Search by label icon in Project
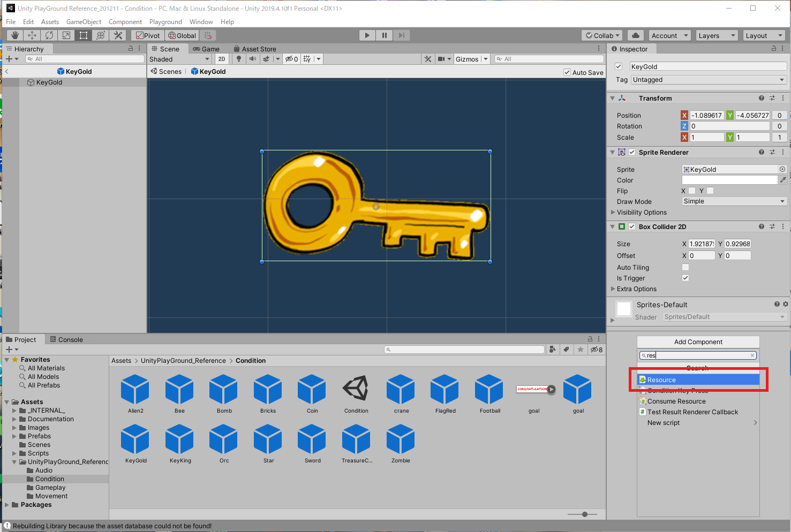 click(x=567, y=349)
